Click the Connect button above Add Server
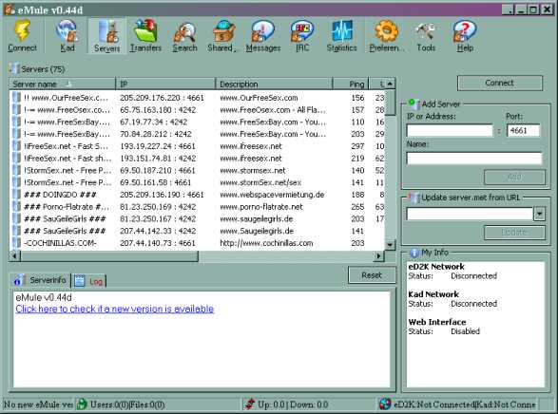The height and width of the screenshot is (414, 558). (500, 83)
